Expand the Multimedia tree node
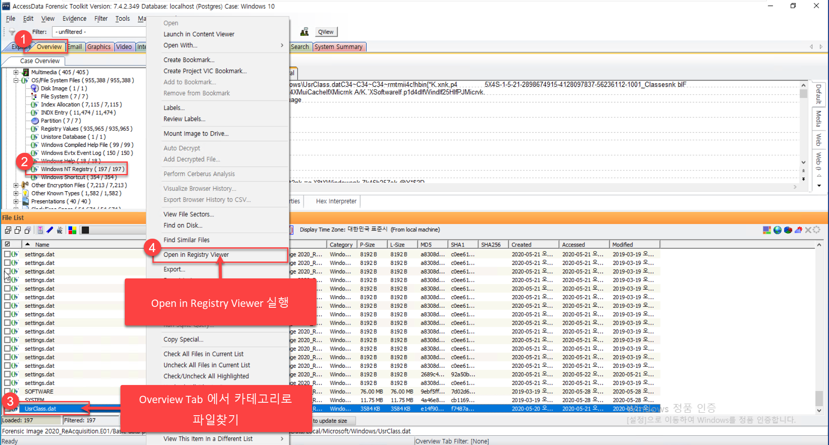 16,72
